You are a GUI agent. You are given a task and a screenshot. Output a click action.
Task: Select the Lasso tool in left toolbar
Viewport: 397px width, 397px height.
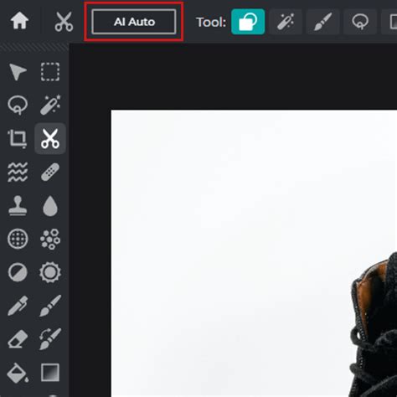[x=18, y=105]
